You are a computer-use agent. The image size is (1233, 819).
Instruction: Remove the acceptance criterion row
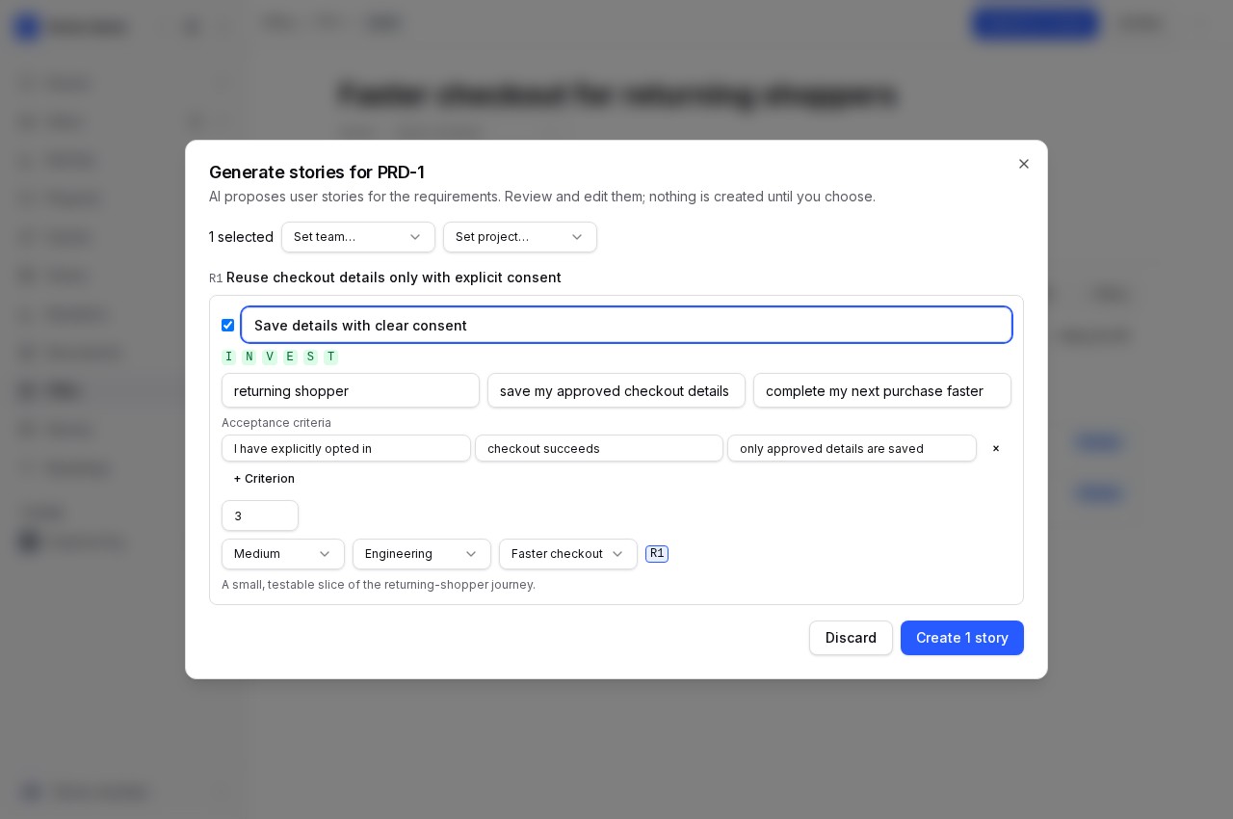tap(996, 449)
